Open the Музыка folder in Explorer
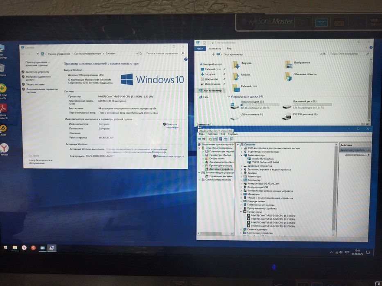The width and height of the screenshot is (382, 286). (x=241, y=76)
